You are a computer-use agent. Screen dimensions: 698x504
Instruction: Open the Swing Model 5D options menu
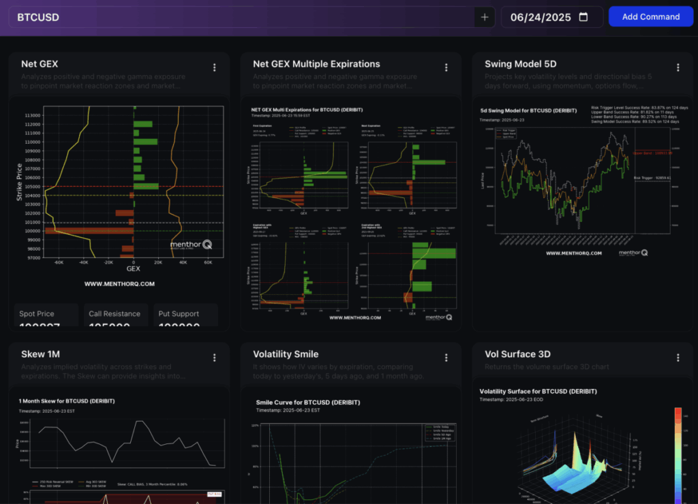coord(678,67)
